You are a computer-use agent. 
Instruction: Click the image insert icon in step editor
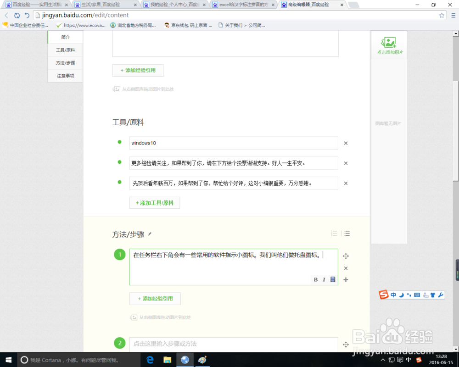click(332, 279)
